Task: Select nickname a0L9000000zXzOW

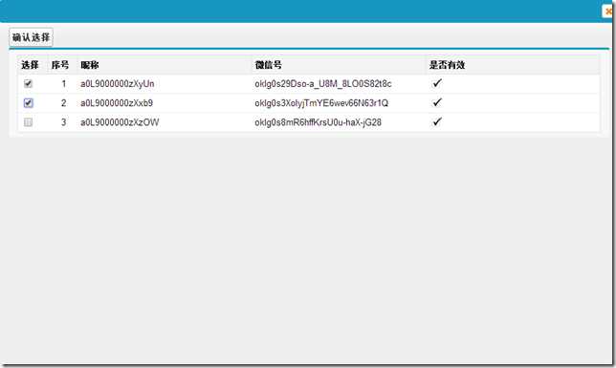Action: pos(120,122)
